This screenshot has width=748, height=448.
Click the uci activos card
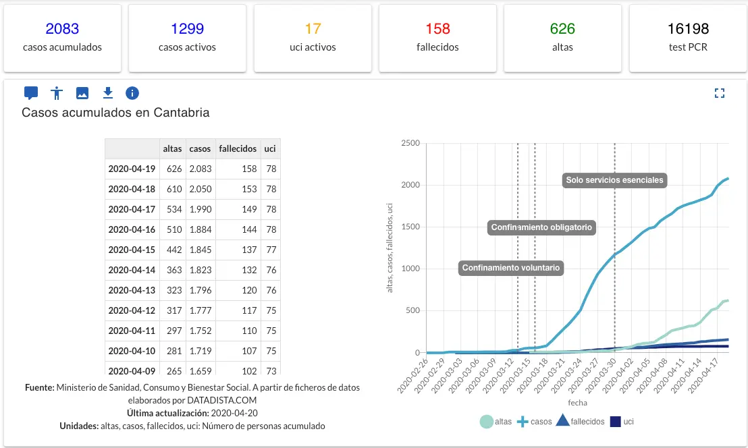tap(313, 38)
